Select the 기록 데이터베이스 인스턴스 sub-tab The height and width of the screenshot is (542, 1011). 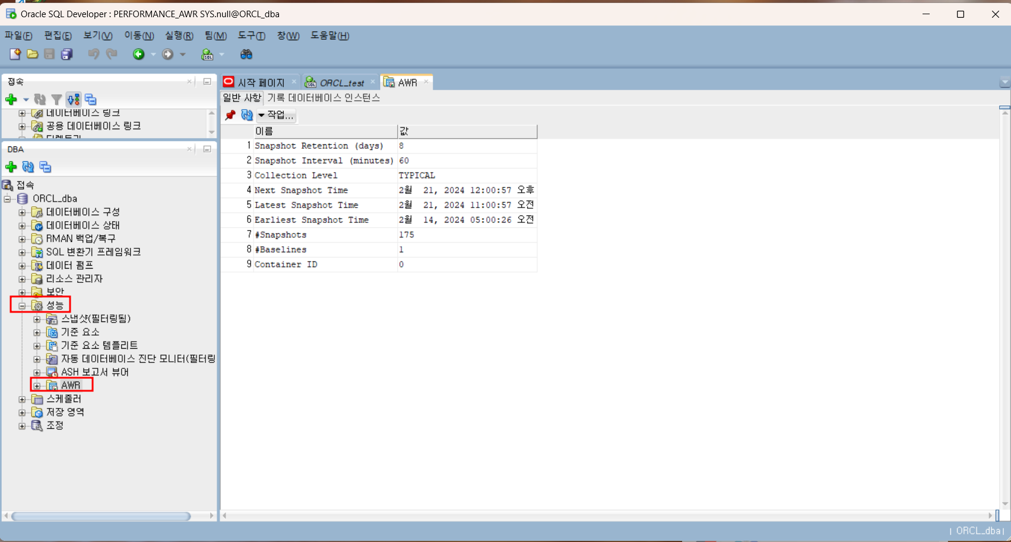[324, 98]
